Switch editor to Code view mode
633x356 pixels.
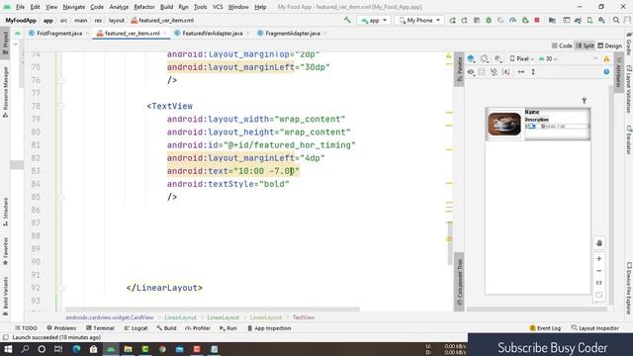point(562,46)
